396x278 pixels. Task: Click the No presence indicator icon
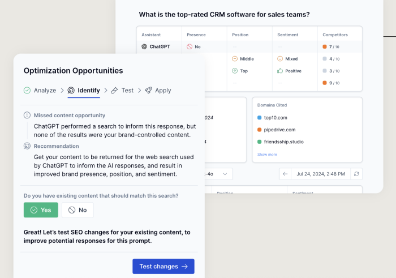coord(190,46)
